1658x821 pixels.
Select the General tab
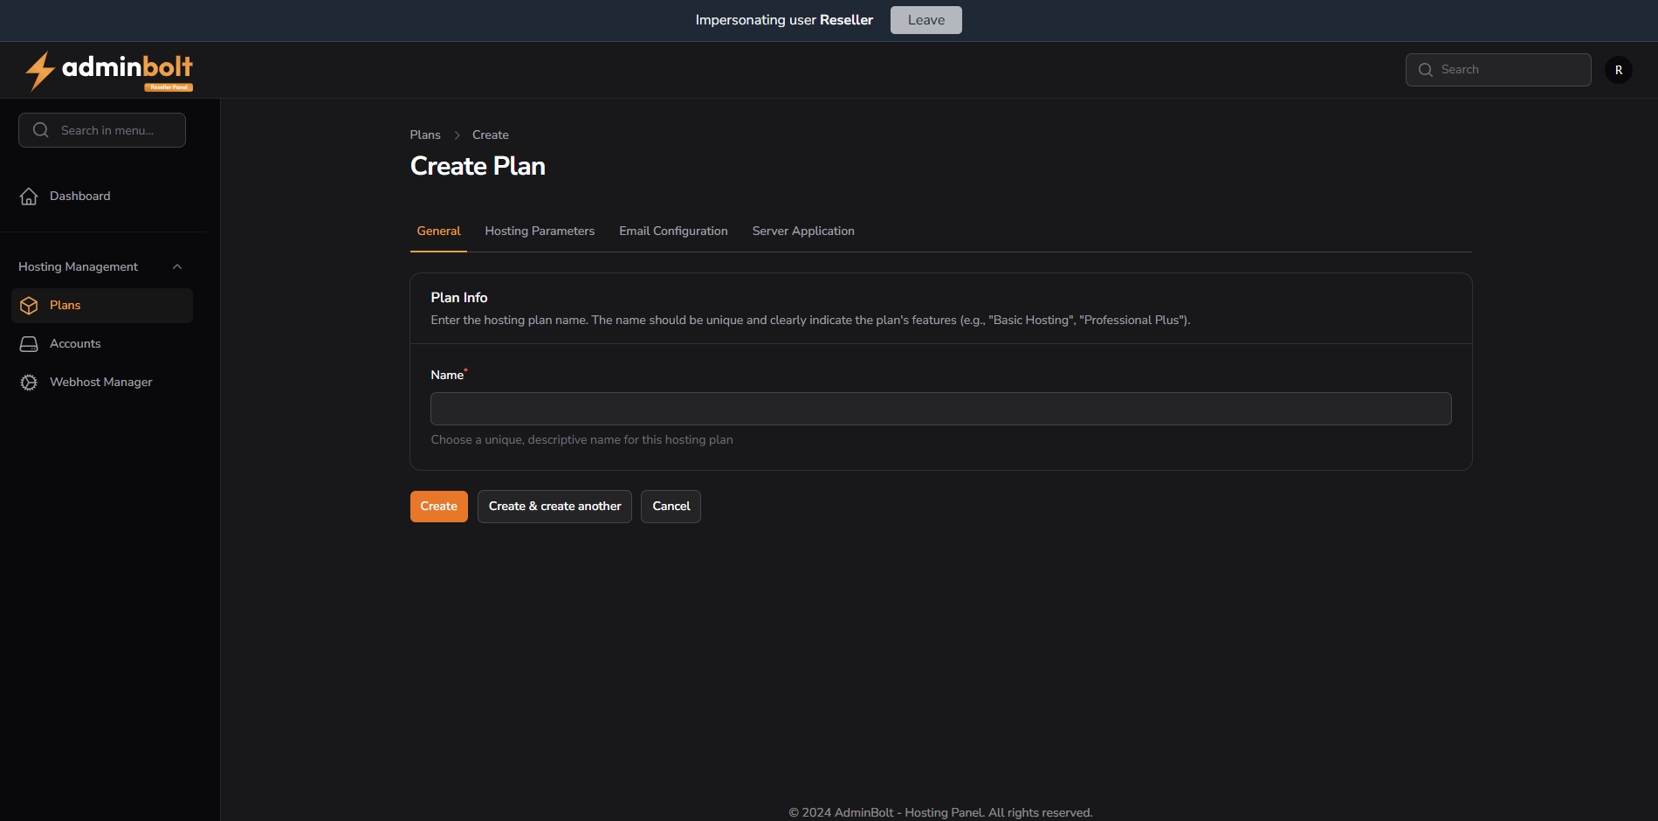tap(438, 231)
